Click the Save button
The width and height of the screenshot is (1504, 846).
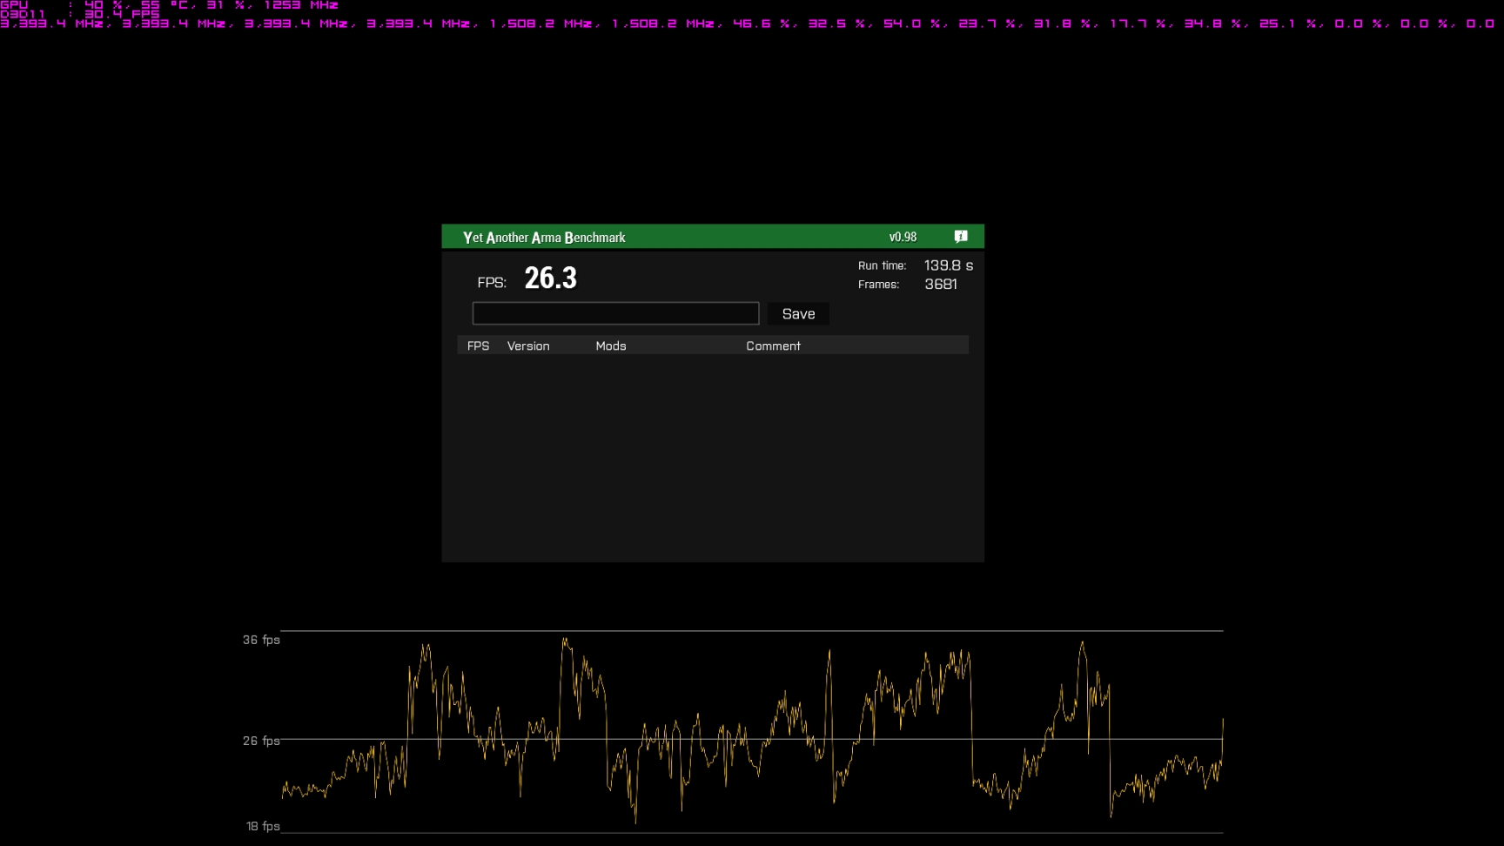798,314
